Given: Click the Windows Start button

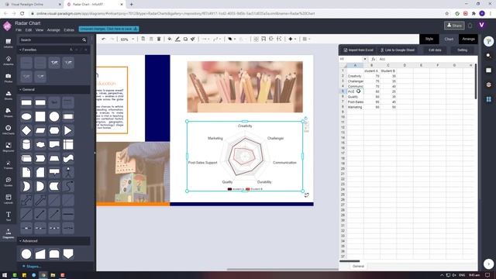Looking at the screenshot, I should pyautogui.click(x=5, y=275).
